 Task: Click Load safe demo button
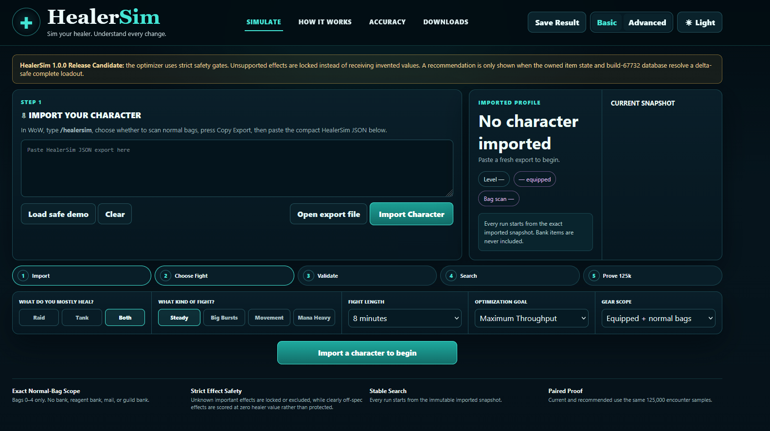point(58,214)
